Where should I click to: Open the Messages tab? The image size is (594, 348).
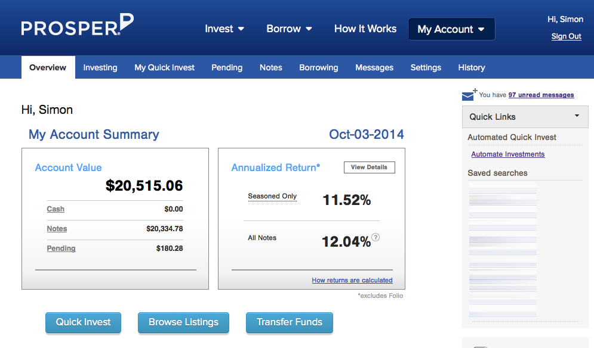click(374, 67)
